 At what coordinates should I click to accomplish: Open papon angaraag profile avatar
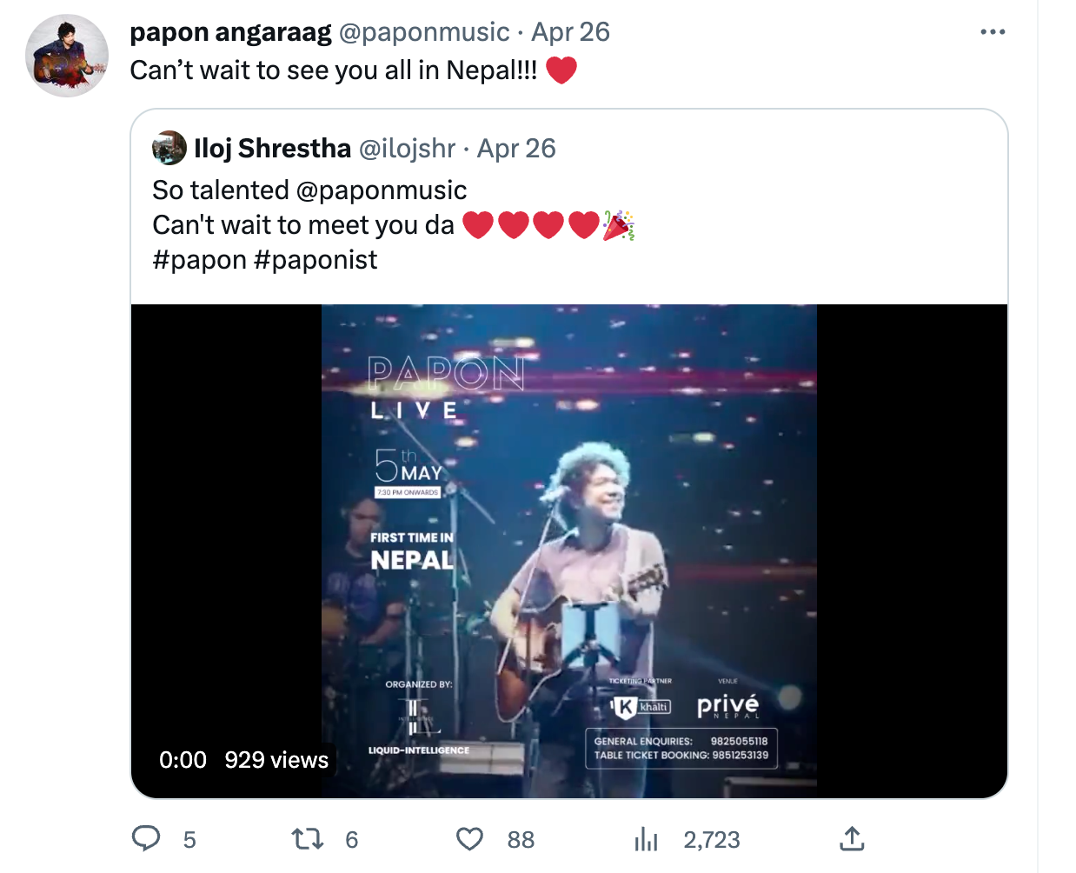coord(67,56)
